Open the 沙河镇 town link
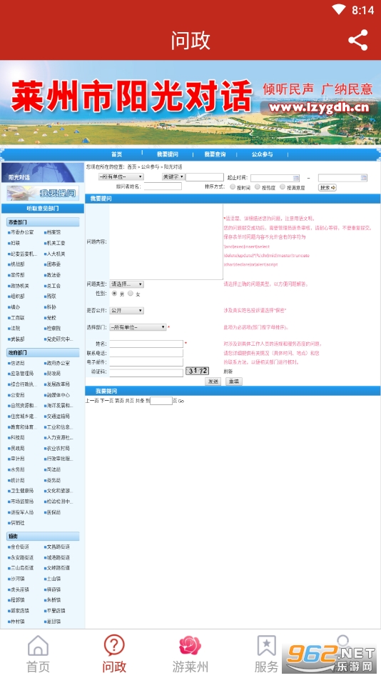 [x=17, y=579]
